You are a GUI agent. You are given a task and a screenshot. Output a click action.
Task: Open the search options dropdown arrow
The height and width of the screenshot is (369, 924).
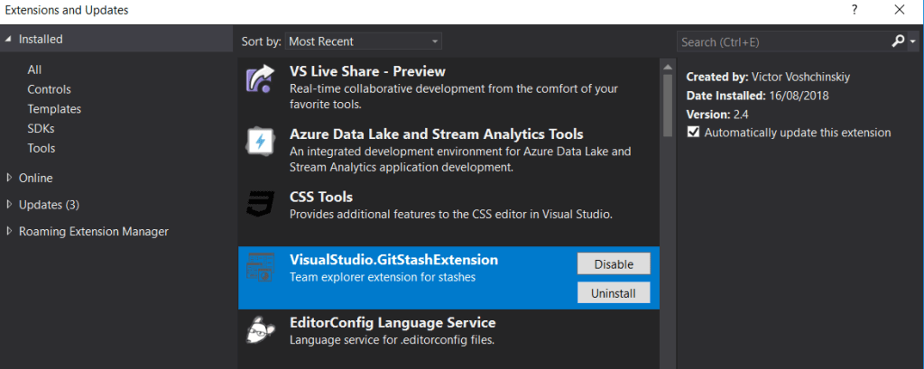[x=913, y=42]
